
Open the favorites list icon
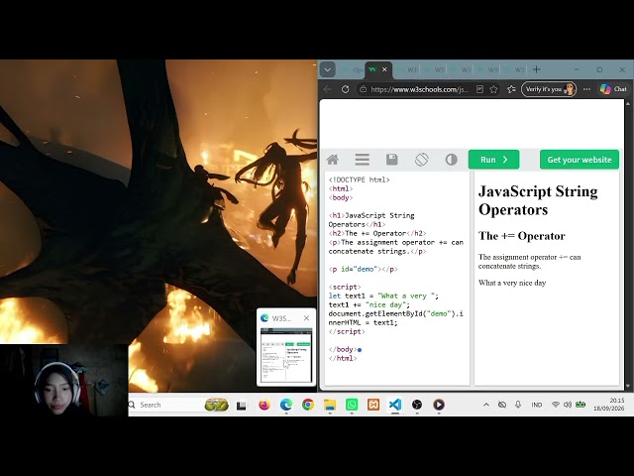click(x=511, y=89)
